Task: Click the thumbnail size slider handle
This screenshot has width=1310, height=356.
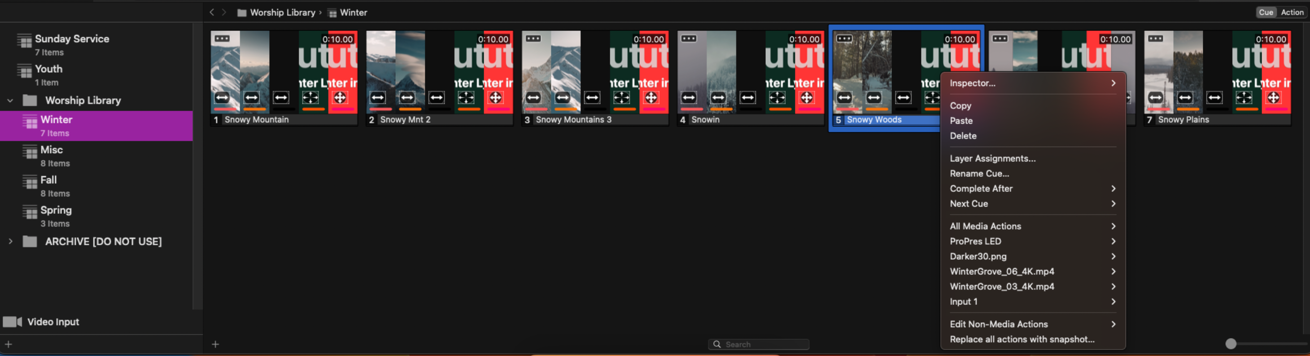Action: pyautogui.click(x=1231, y=344)
